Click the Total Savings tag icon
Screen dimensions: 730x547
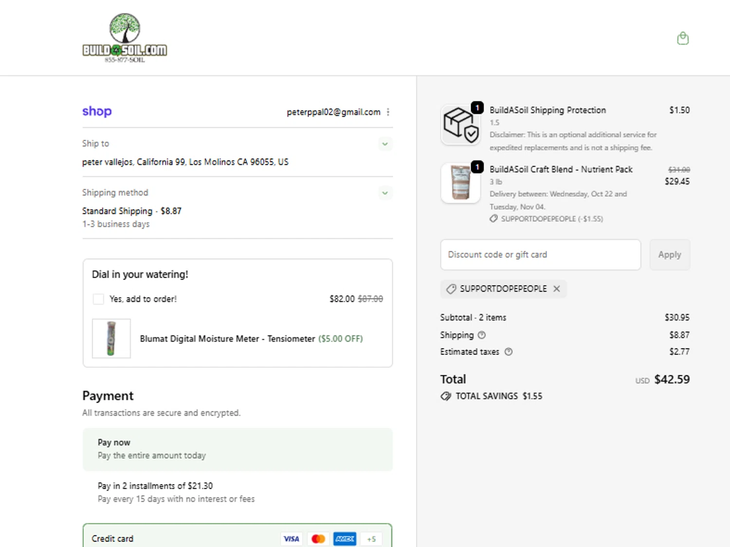pos(446,396)
